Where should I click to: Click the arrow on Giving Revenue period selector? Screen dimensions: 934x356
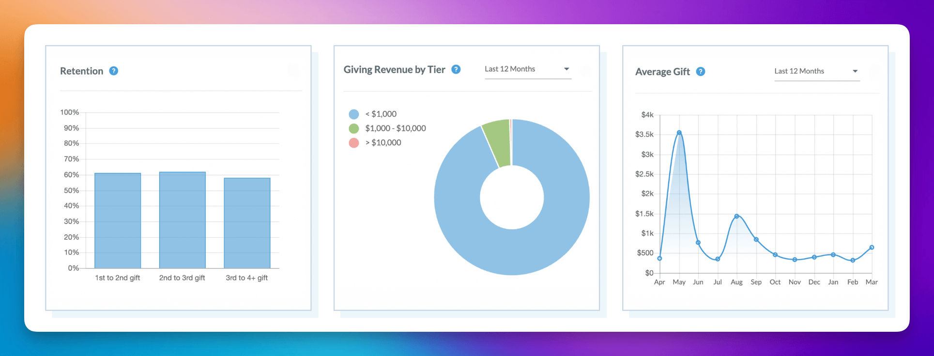(567, 69)
